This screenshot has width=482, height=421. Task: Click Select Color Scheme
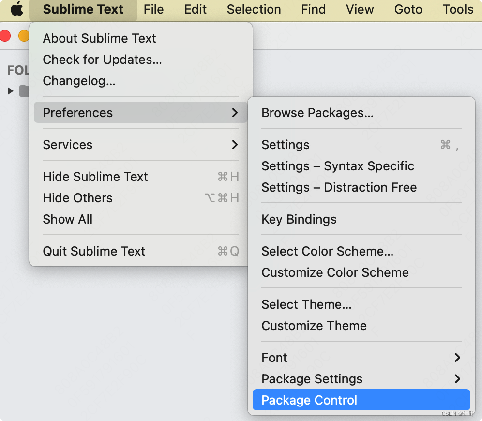click(x=327, y=251)
